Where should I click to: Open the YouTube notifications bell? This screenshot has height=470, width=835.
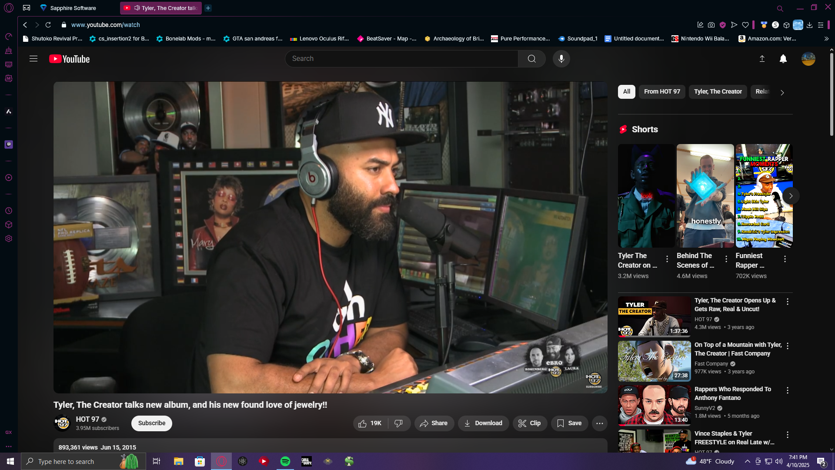pos(783,59)
